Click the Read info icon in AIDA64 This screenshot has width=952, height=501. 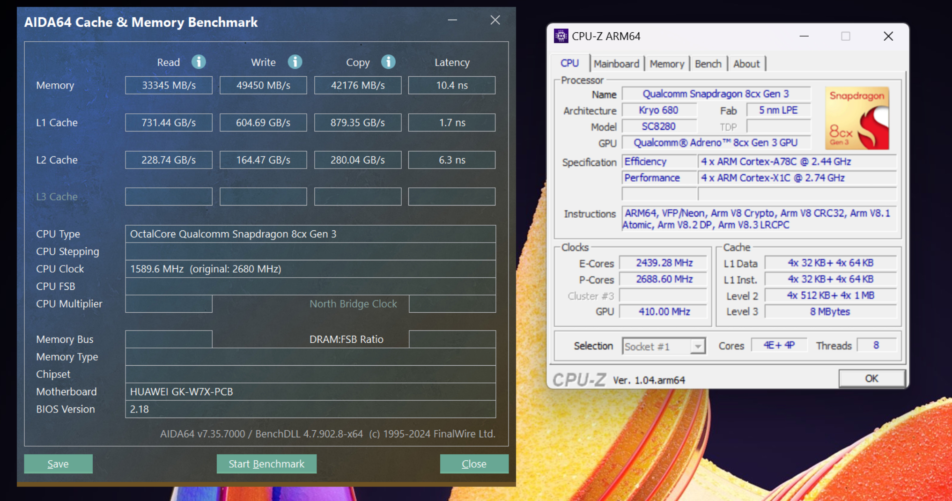coord(199,62)
